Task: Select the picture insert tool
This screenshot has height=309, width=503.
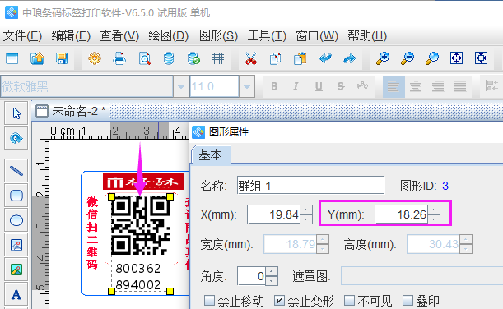Action: click(16, 270)
